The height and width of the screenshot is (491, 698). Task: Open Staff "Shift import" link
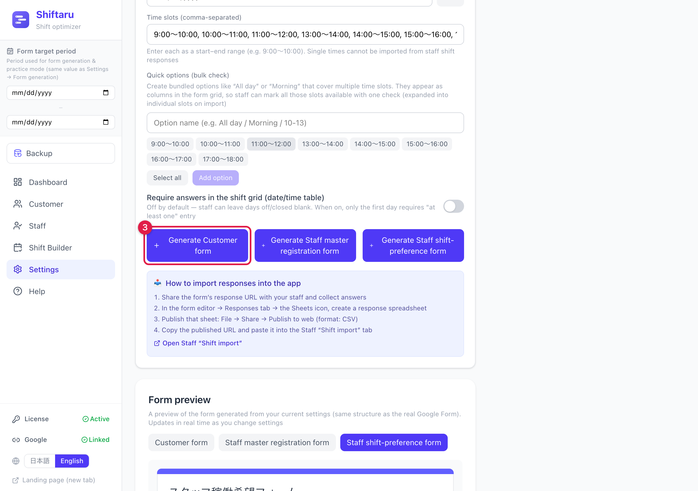point(198,343)
